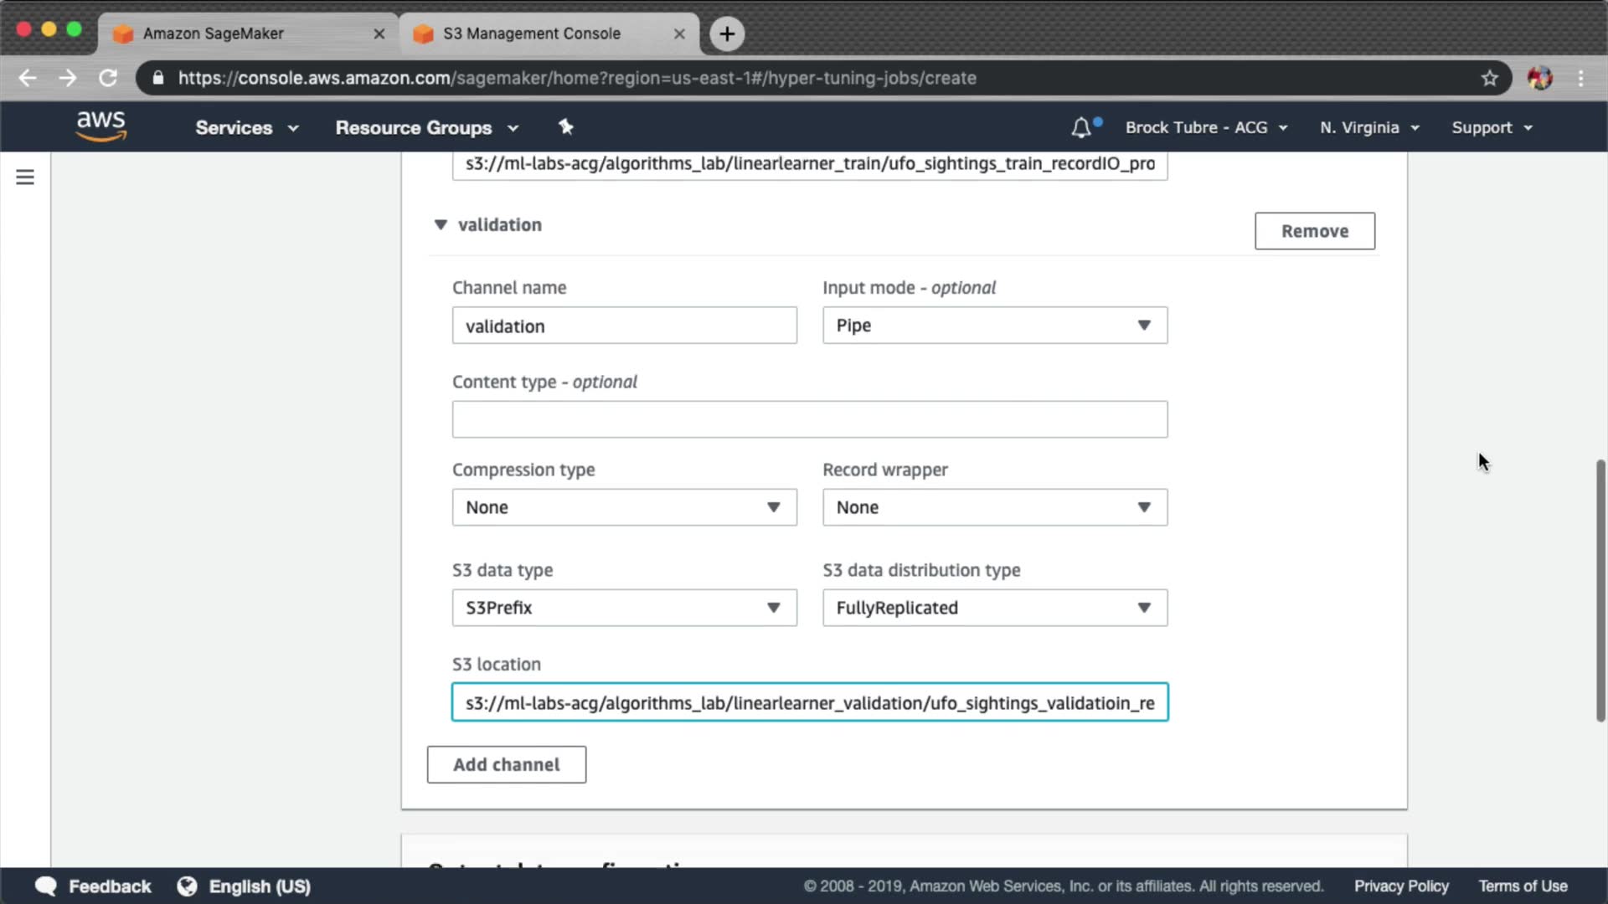Click the Feedback speech bubble icon
Screen dimensions: 1608x904
46,886
